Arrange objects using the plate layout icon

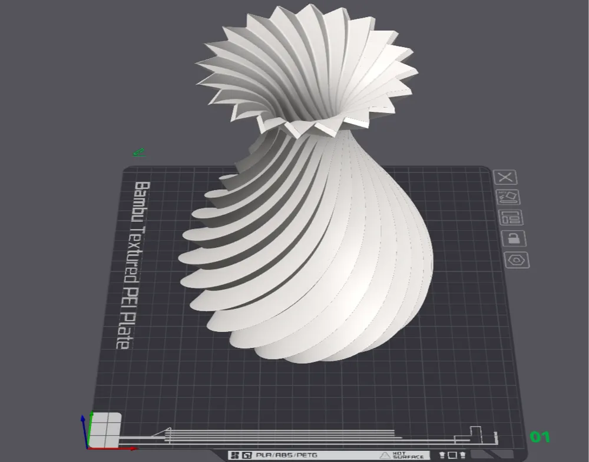click(511, 218)
